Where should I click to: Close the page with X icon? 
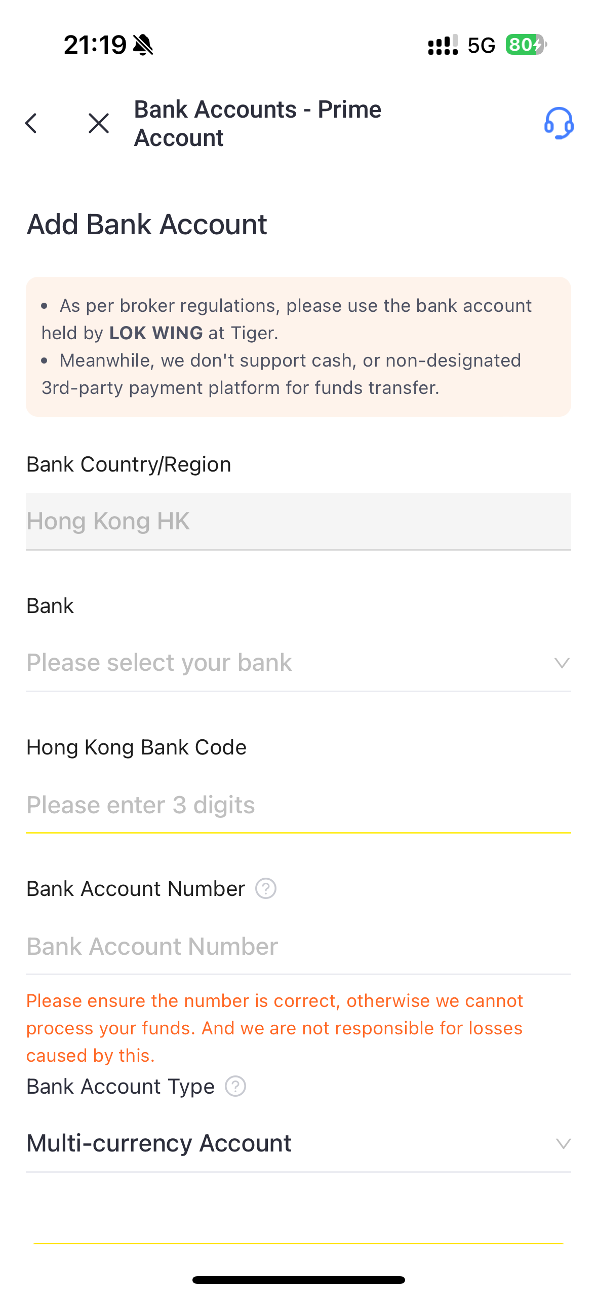(98, 123)
